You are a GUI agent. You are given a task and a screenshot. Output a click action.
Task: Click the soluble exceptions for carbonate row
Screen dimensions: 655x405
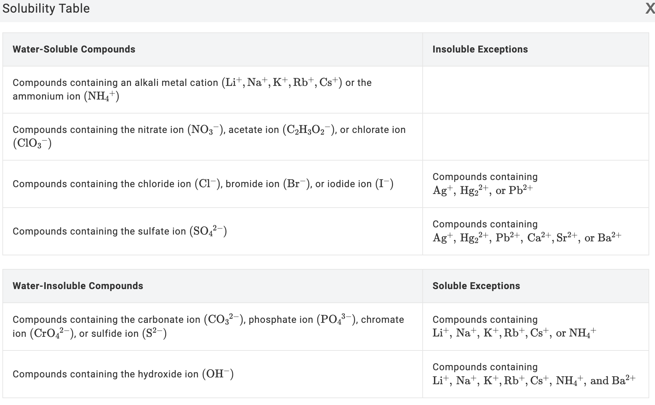[514, 326]
